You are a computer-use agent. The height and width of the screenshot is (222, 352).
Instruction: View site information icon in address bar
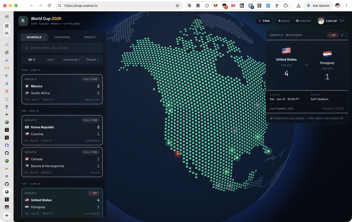click(60, 6)
